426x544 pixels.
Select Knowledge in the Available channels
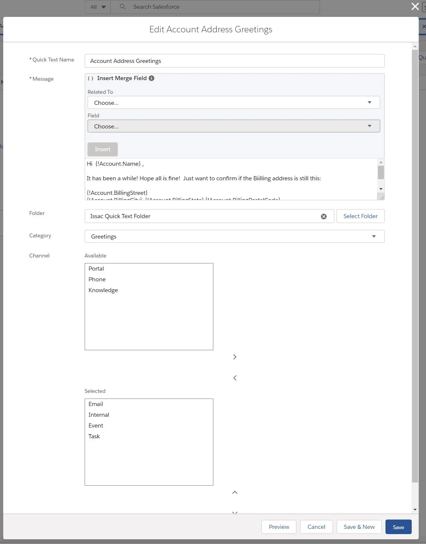click(149, 290)
